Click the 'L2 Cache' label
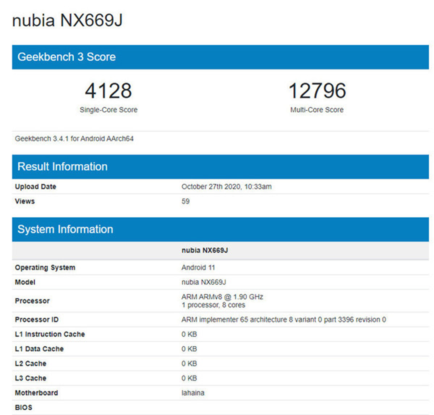This screenshot has height=415, width=434. (x=31, y=364)
